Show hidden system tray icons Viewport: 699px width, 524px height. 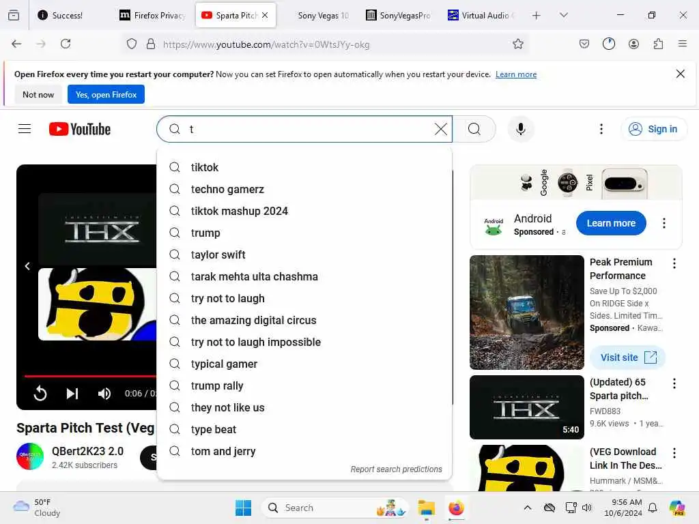coord(528,508)
